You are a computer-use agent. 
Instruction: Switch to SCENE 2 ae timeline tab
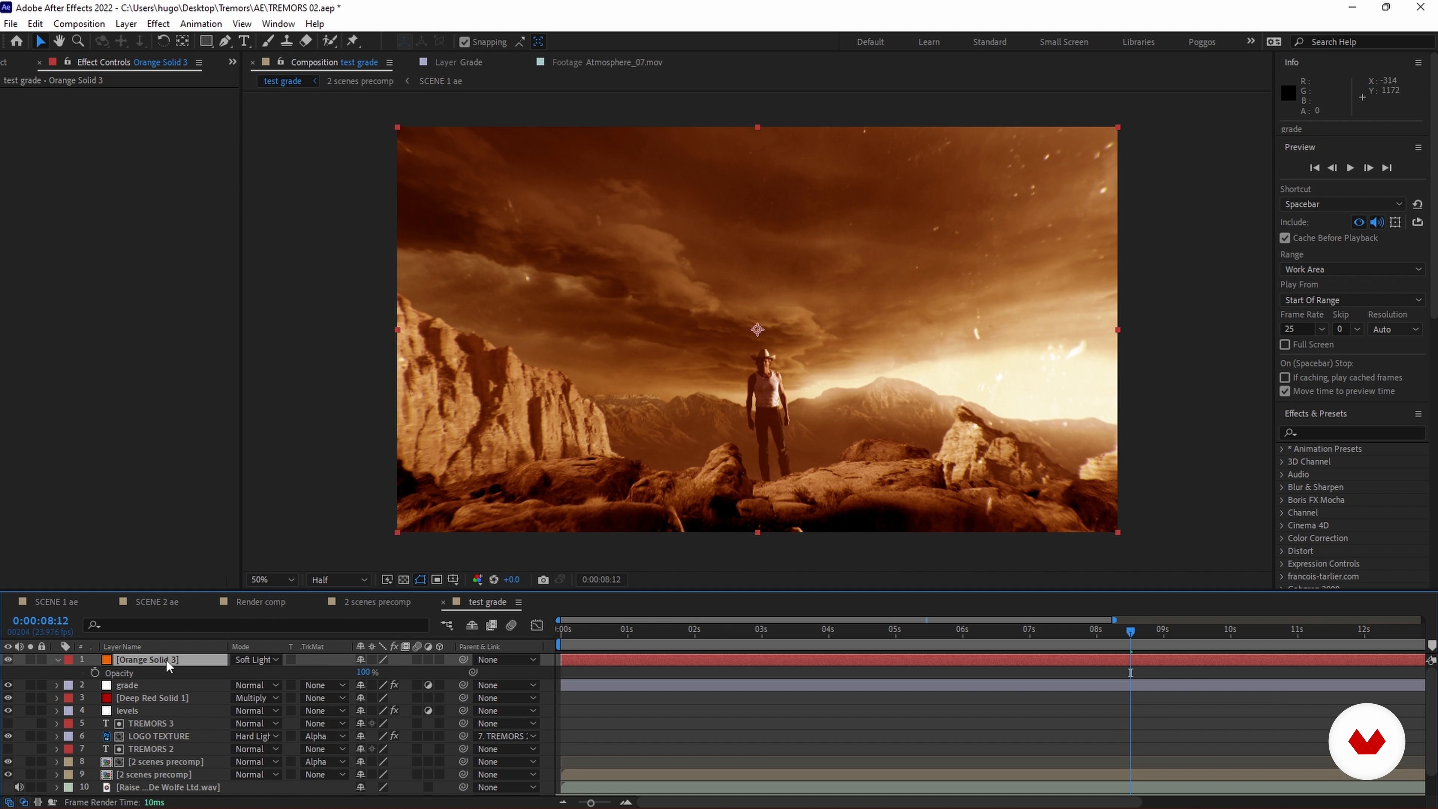[x=157, y=602]
